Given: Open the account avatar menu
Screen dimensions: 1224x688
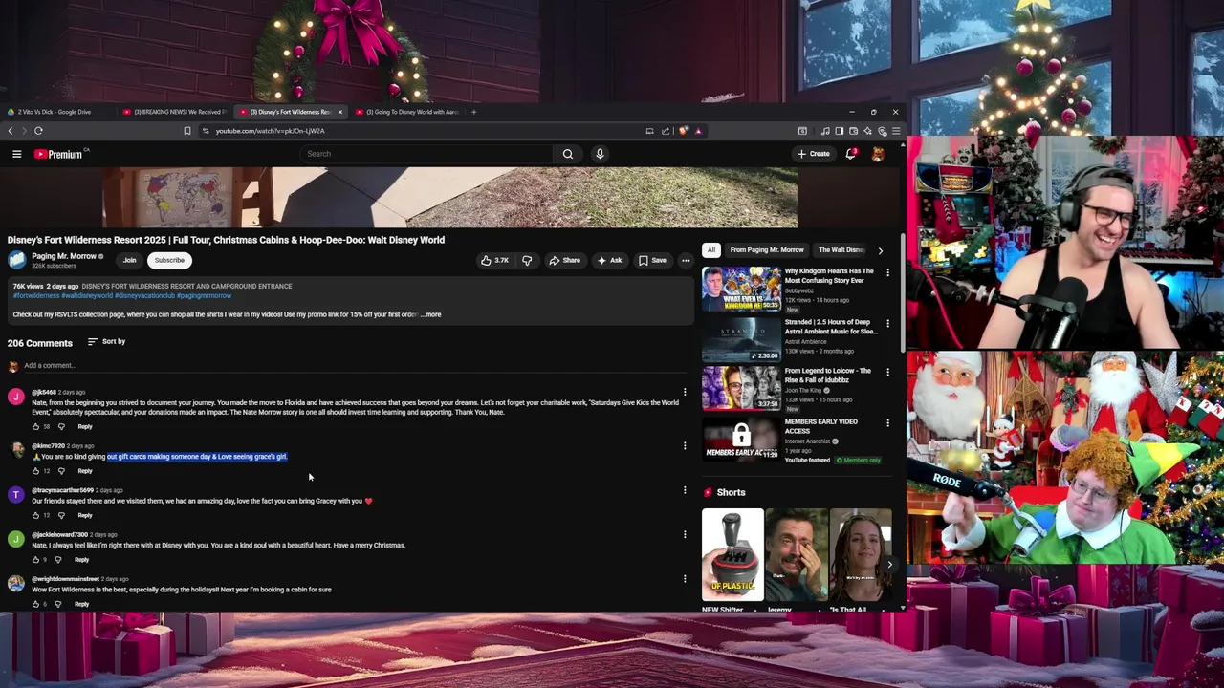Looking at the screenshot, I should pos(878,154).
